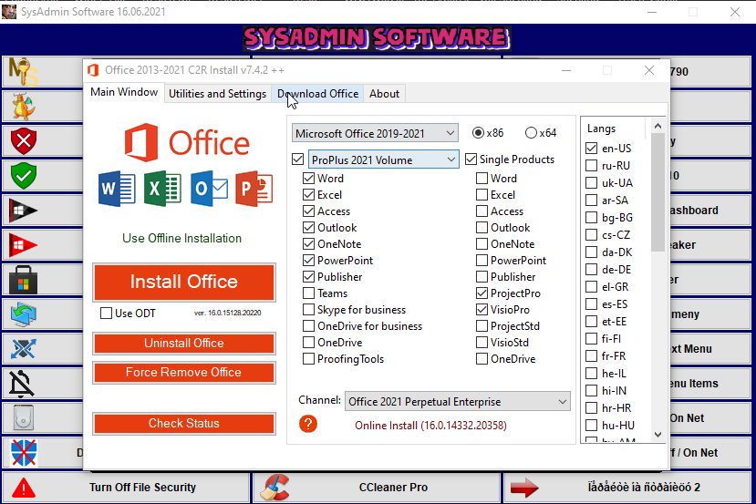Open Microsoft Office 2019-2021 version dropdown
The height and width of the screenshot is (504, 756).
coord(375,133)
